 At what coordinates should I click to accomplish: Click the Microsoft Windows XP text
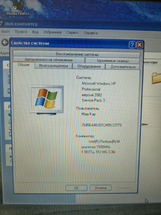99,84
